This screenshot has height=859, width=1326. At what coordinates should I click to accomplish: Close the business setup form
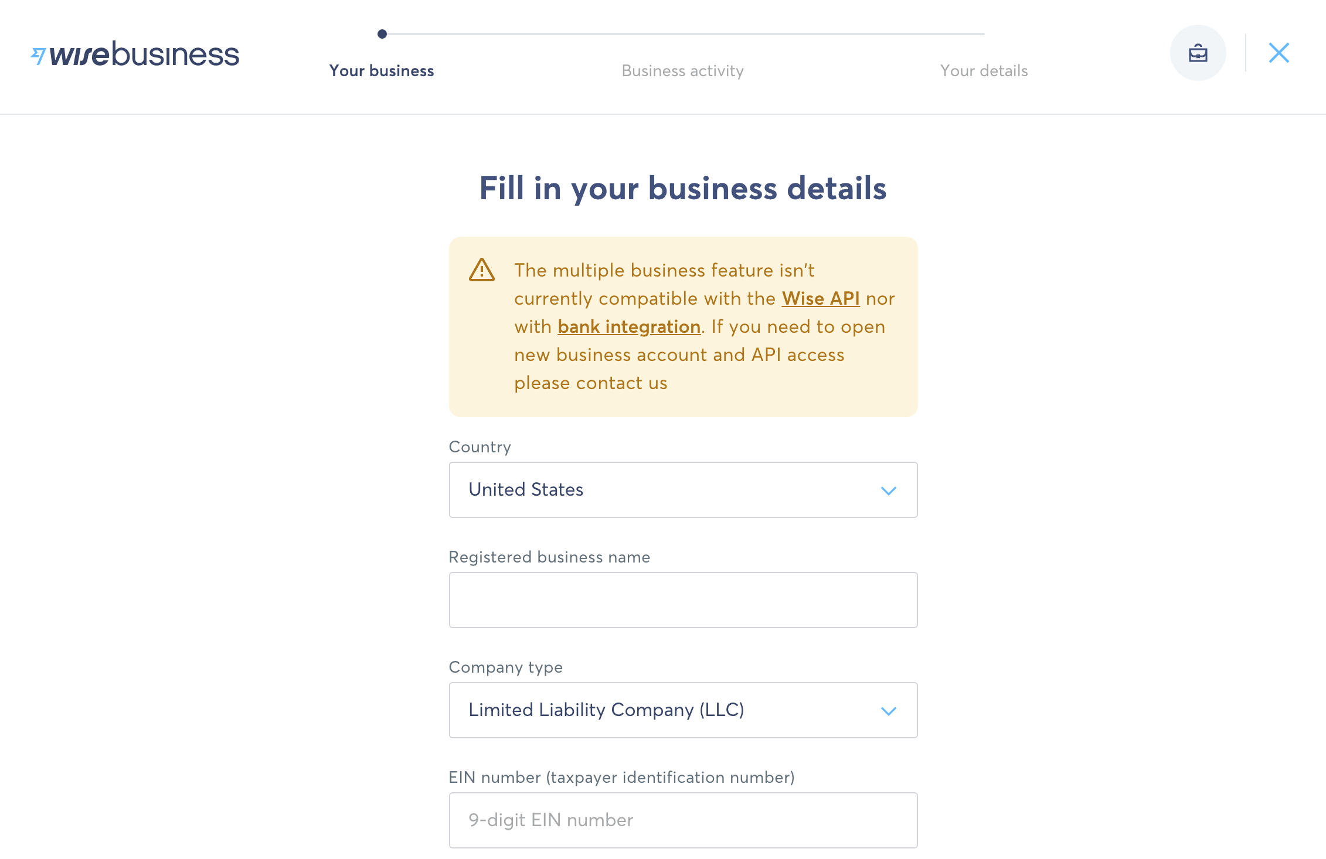coord(1279,53)
